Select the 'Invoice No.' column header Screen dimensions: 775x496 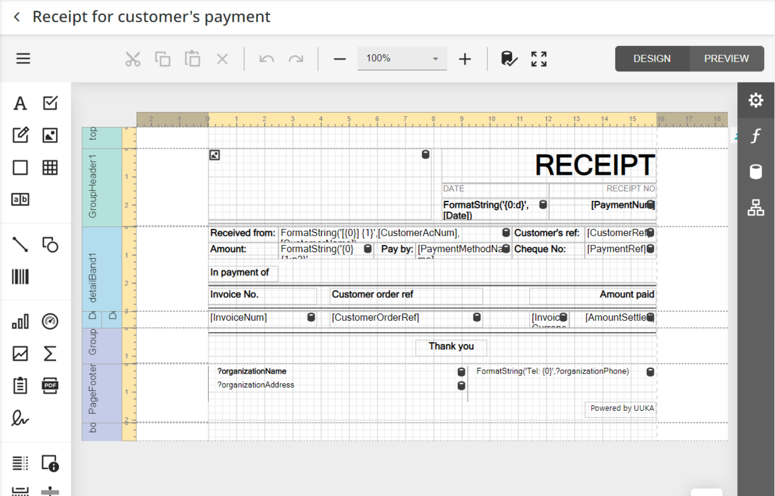tap(262, 296)
